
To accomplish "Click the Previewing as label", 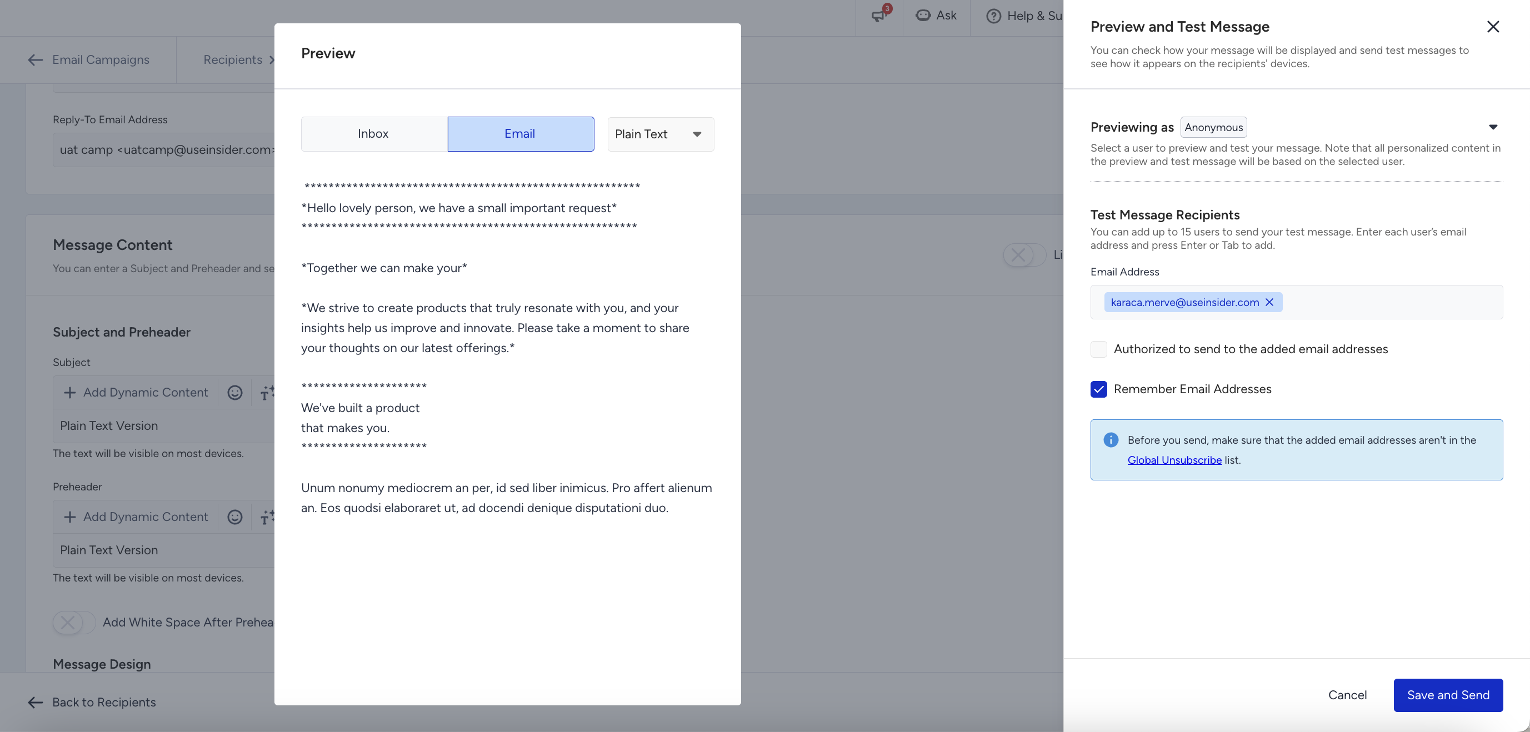I will pyautogui.click(x=1132, y=127).
